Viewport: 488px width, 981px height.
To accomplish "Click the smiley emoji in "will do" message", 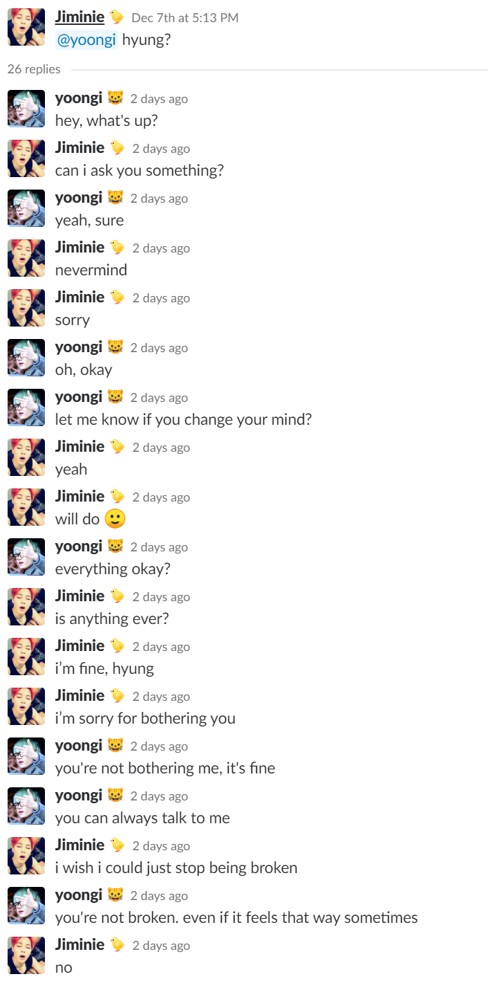I will point(115,518).
